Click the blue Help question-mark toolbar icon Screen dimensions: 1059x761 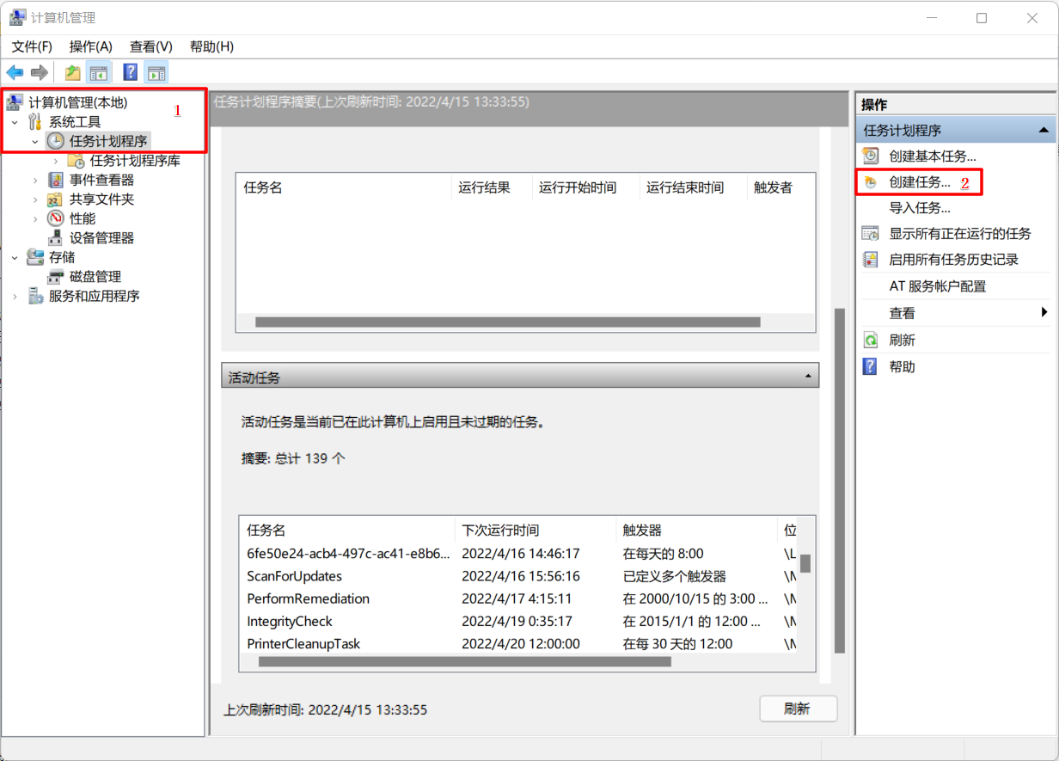pyautogui.click(x=131, y=72)
